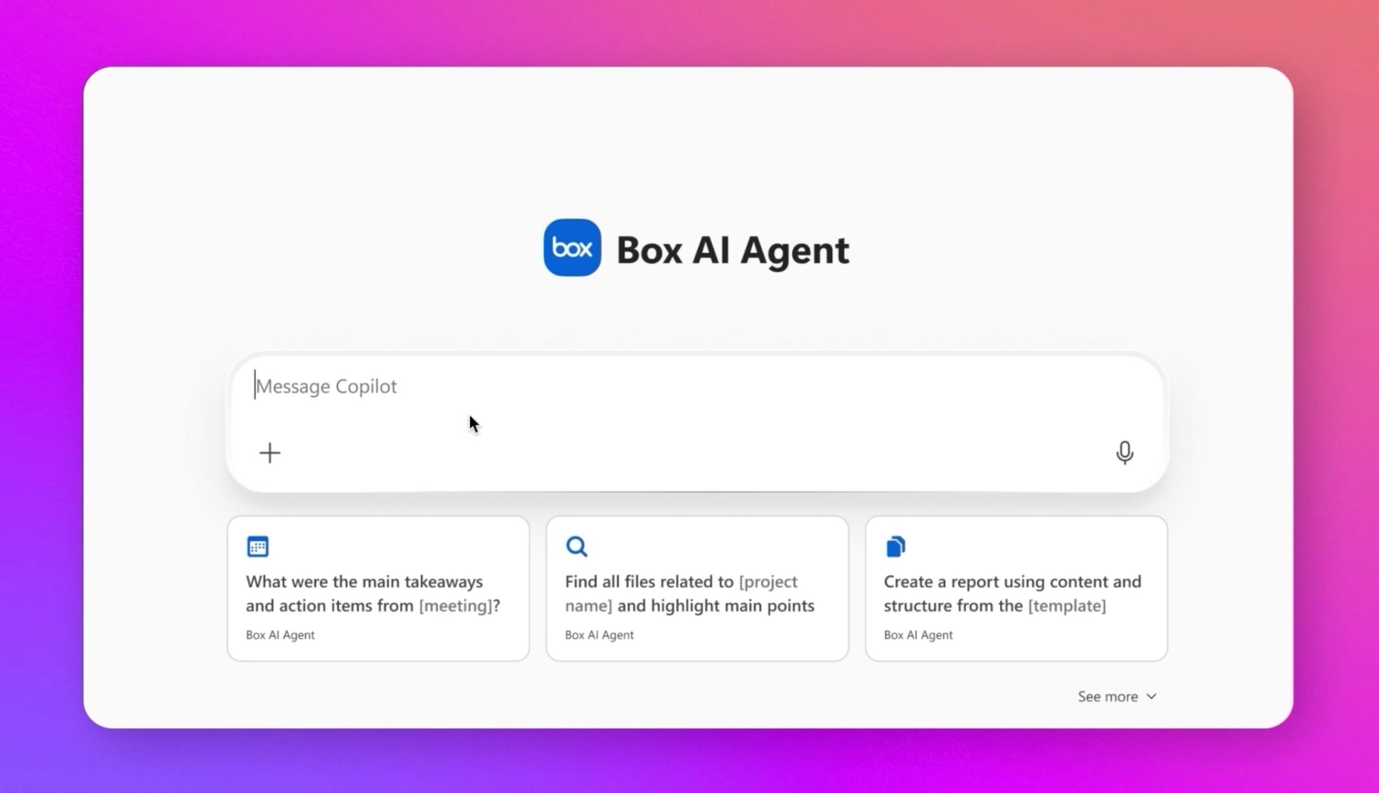Click the Box logo icon

pyautogui.click(x=572, y=248)
